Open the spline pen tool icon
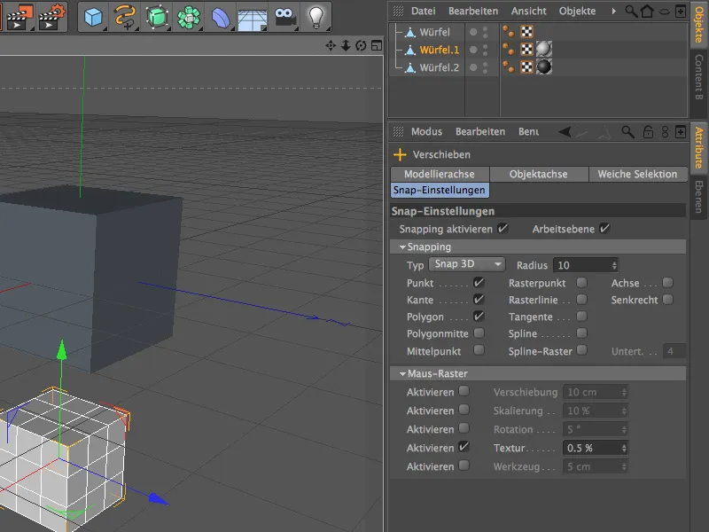This screenshot has height=532, width=709. pyautogui.click(x=125, y=16)
